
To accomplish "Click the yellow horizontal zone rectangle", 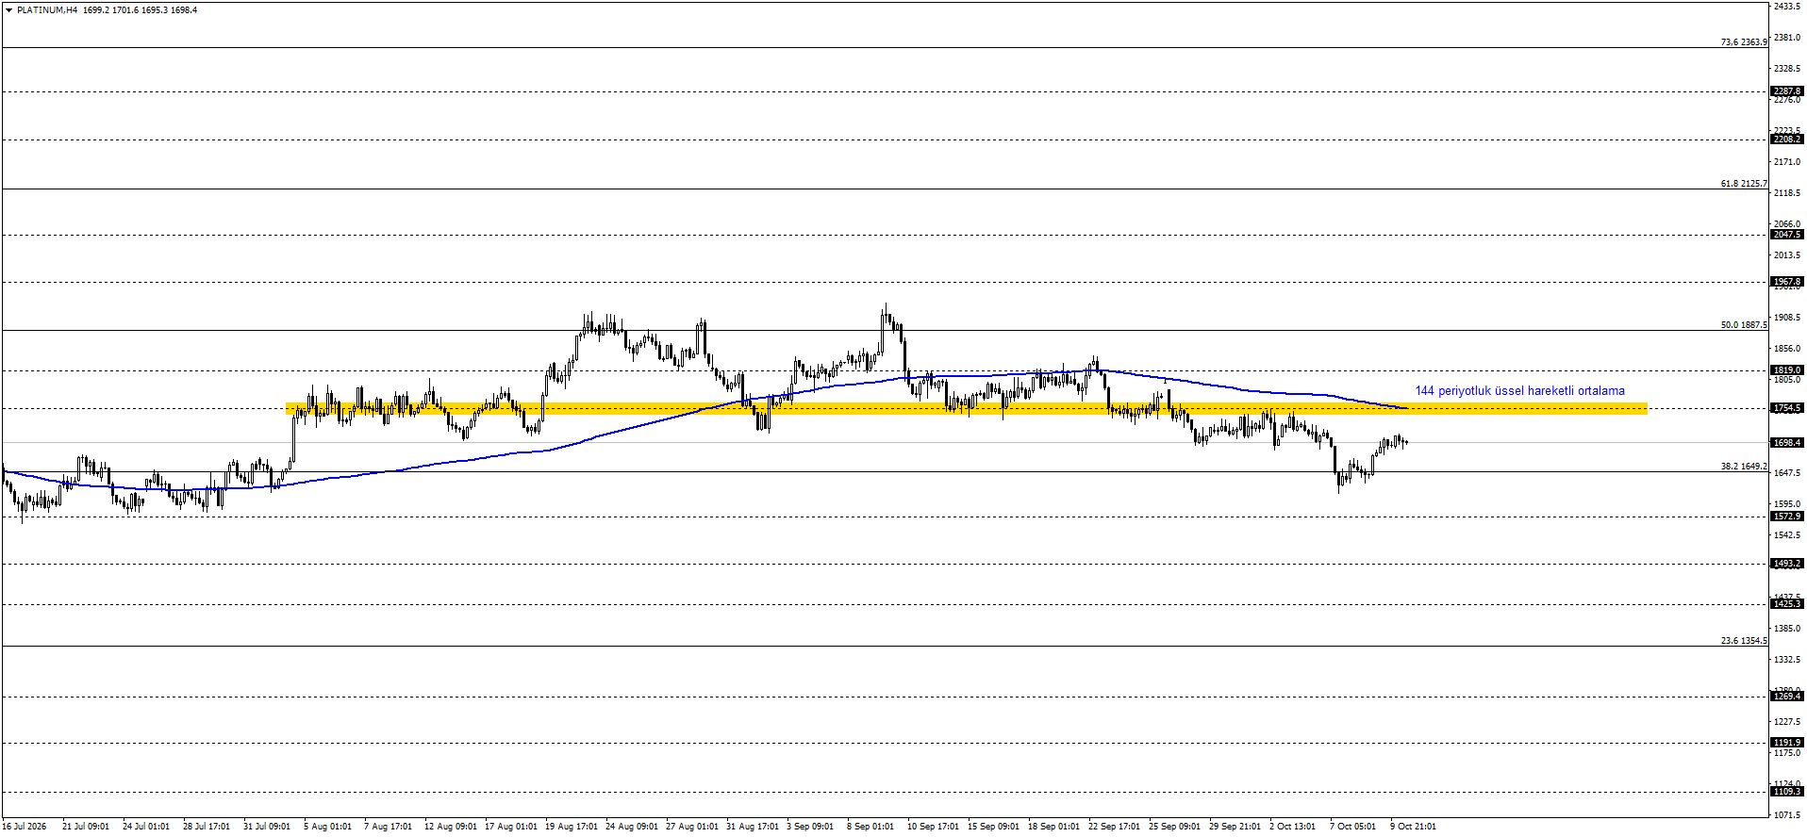I will click(967, 409).
